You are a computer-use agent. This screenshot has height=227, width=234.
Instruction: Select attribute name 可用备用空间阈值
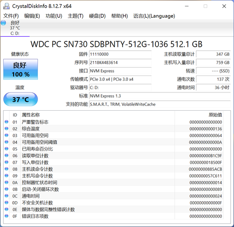(x=39, y=142)
